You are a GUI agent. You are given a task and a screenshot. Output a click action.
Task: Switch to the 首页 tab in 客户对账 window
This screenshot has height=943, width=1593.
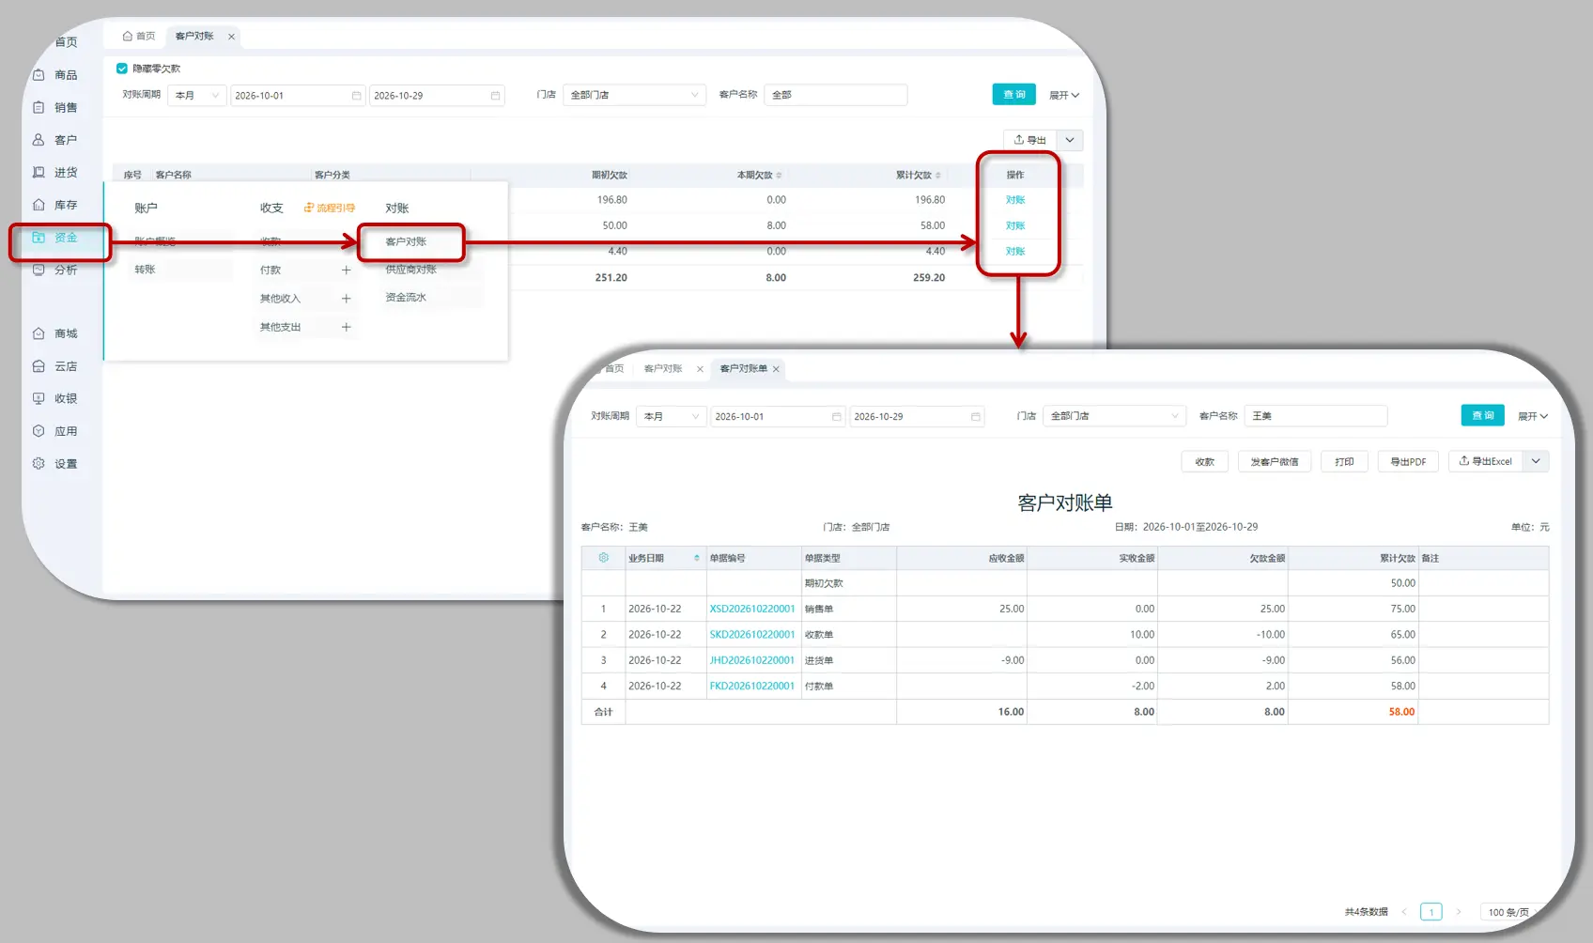coord(139,36)
